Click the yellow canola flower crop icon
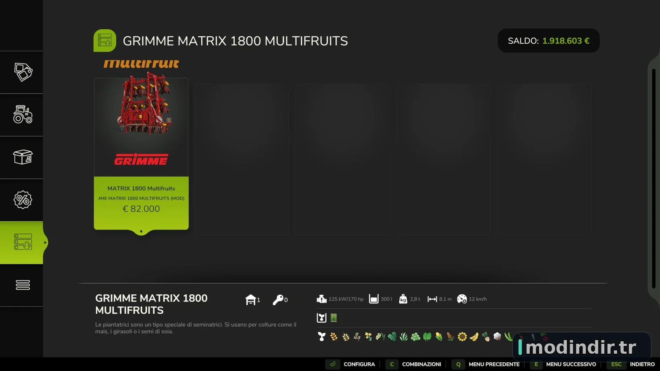 [x=368, y=337]
